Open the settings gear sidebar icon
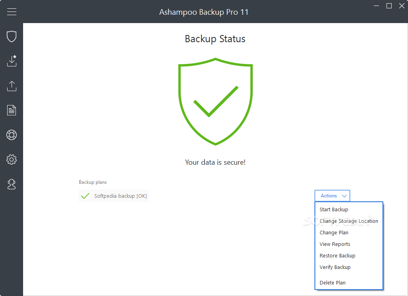This screenshot has height=296, width=408. pos(12,160)
